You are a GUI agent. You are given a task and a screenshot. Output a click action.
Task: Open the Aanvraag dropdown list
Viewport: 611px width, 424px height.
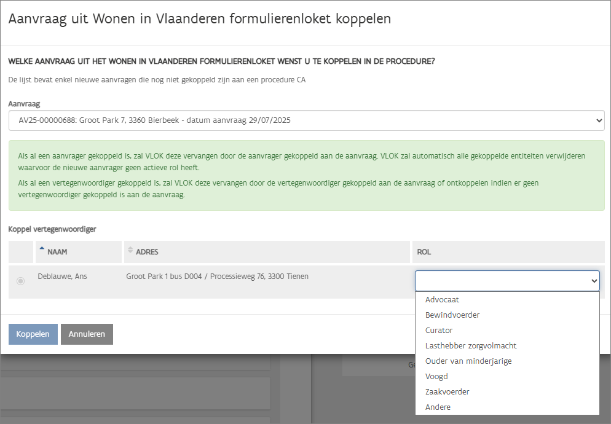tap(306, 120)
